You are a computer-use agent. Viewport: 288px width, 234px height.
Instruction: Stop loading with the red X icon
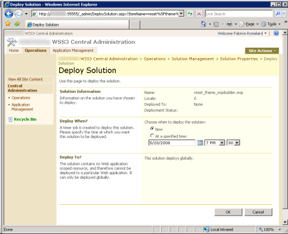[199, 14]
